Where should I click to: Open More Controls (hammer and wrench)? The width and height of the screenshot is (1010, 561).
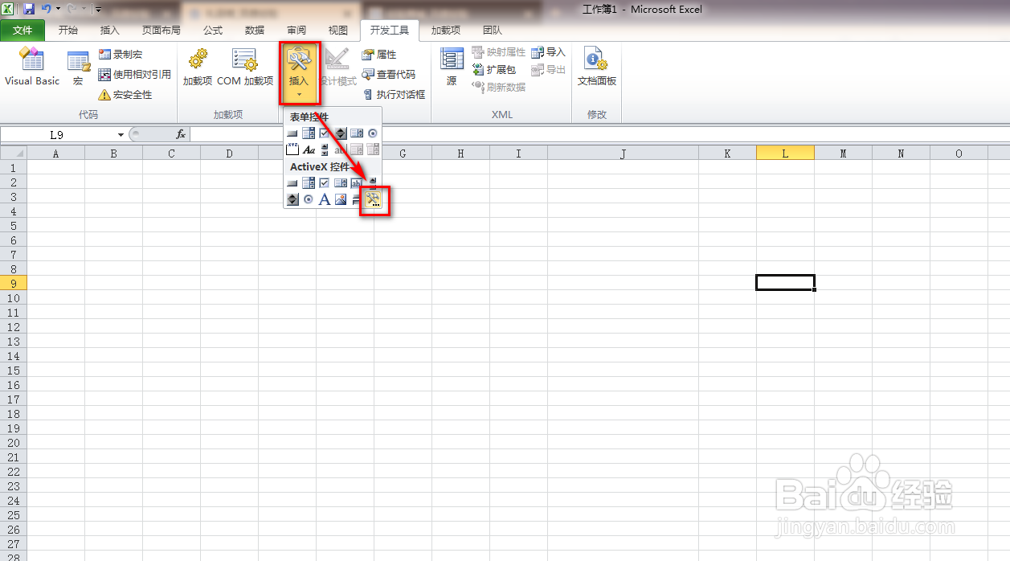(373, 199)
